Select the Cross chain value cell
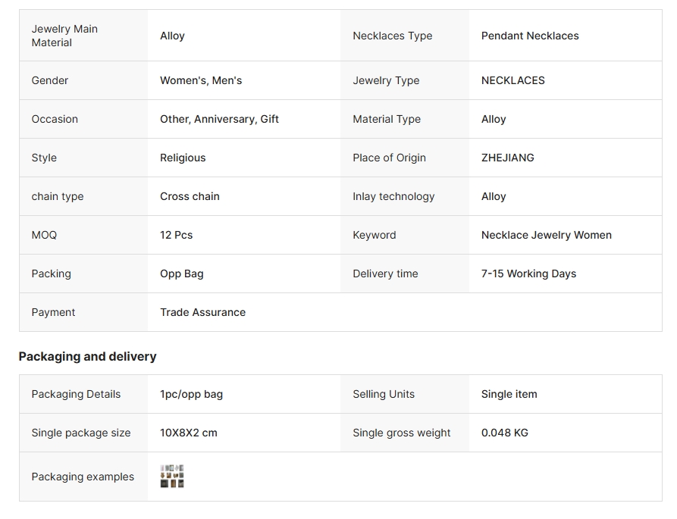Screen dimensions: 677x519 click(x=244, y=196)
